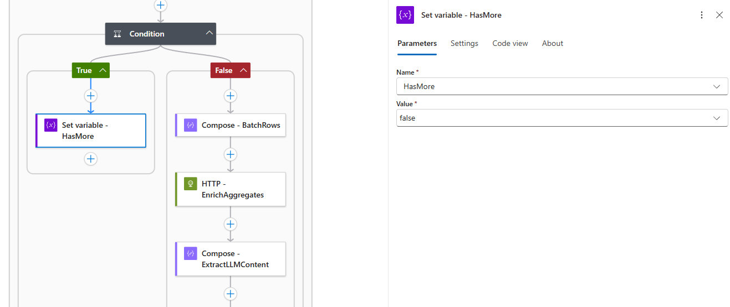Viewport: 730px width, 307px height.
Task: Close the Set variable details panel
Action: 719,15
